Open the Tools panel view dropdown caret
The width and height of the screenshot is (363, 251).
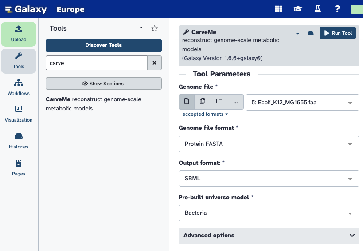[x=141, y=28]
